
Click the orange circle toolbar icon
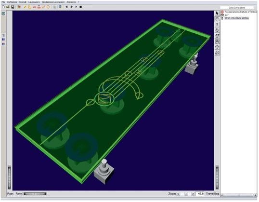pyautogui.click(x=48, y=7)
